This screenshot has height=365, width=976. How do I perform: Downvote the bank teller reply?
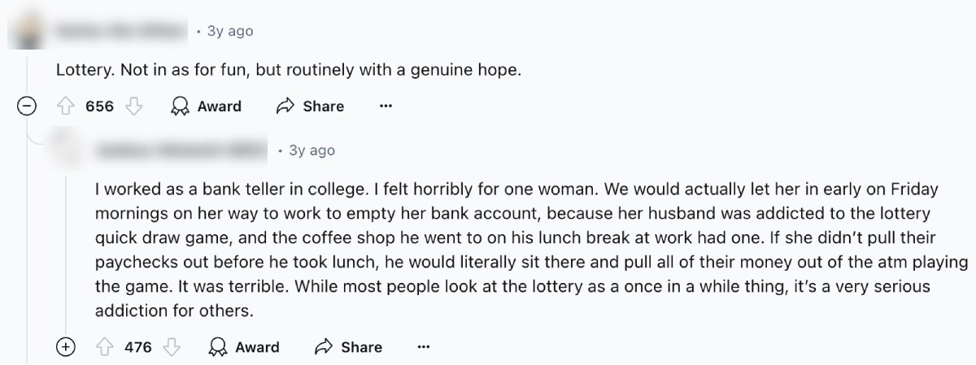(x=172, y=347)
